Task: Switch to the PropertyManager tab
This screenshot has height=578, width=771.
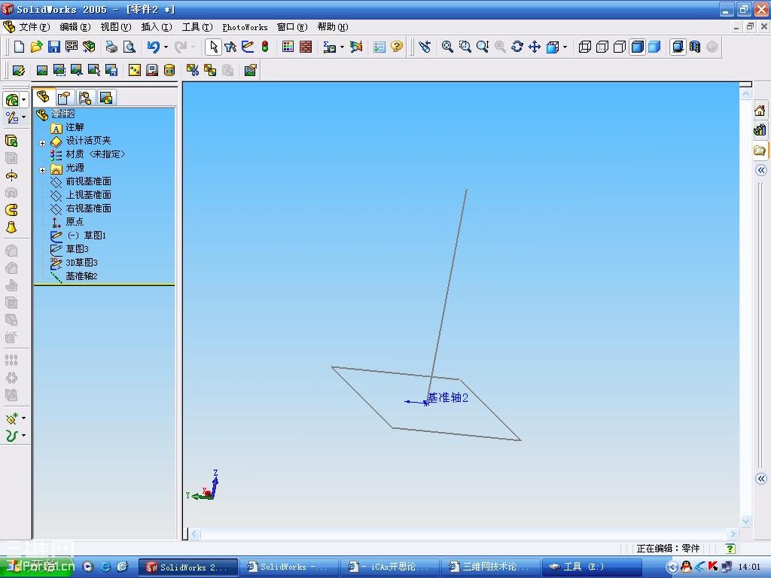Action: 64,97
